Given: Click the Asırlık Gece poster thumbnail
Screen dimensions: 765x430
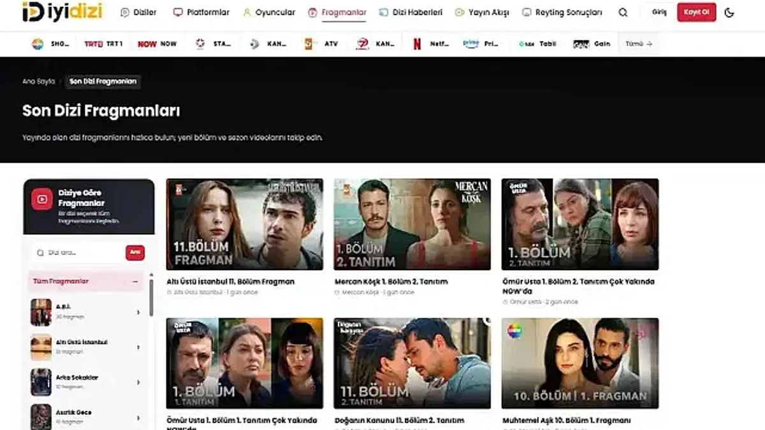Looking at the screenshot, I should tap(41, 417).
